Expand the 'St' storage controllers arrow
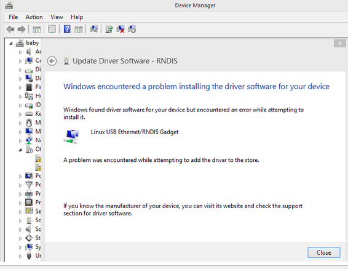Viewport: 348px width, 269px height. (20, 239)
